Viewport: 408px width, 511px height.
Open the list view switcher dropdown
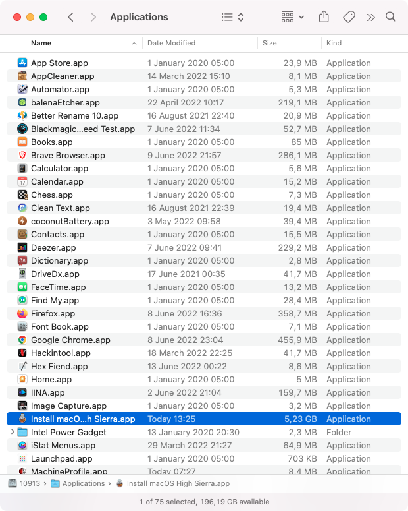(x=232, y=17)
